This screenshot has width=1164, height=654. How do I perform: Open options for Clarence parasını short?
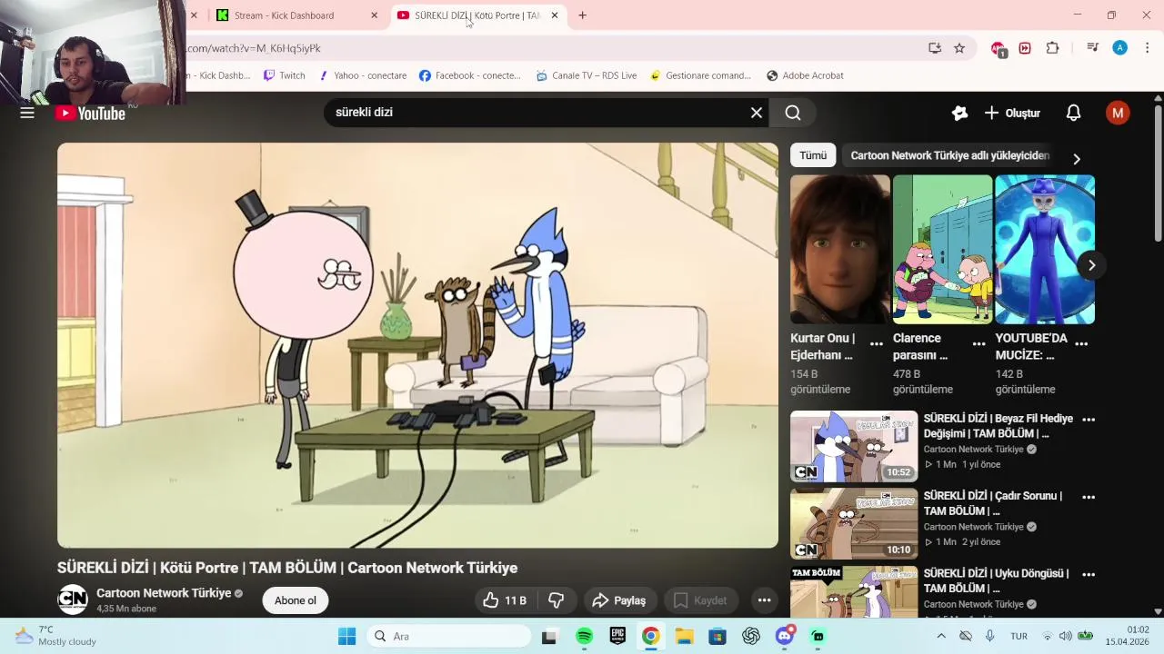(x=979, y=344)
